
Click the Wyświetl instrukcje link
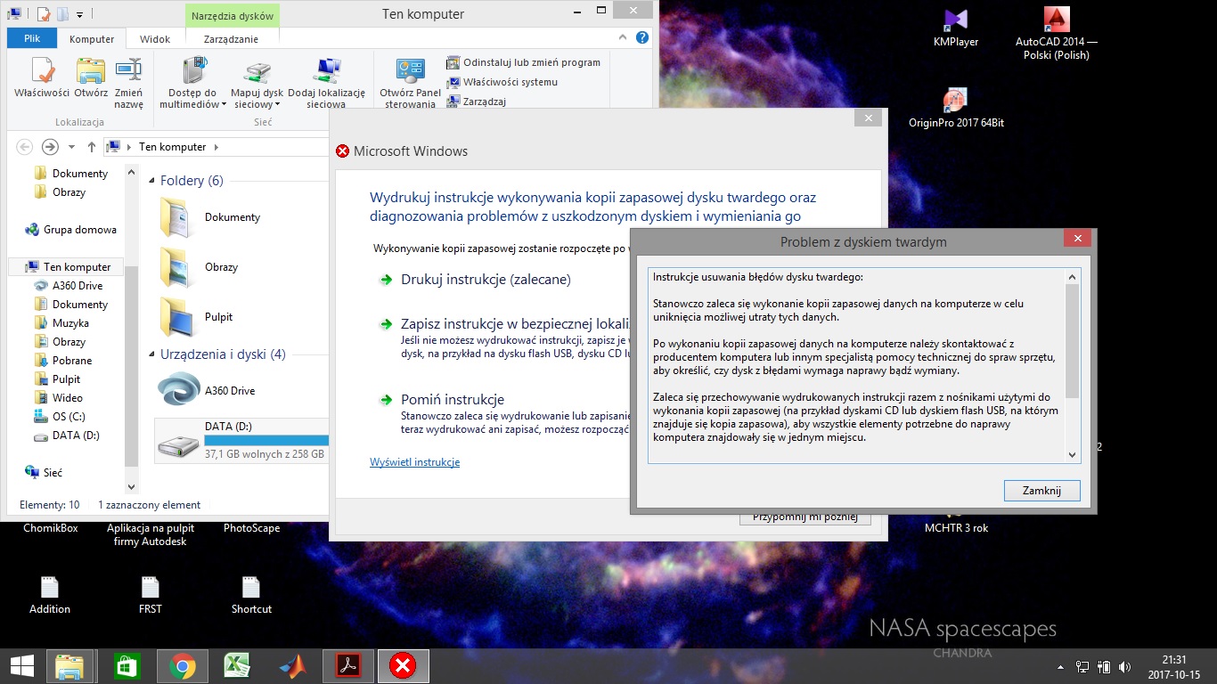(414, 462)
